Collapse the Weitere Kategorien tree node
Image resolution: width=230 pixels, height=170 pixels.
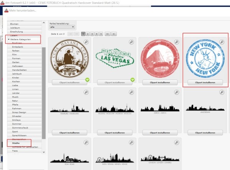click(x=9, y=39)
